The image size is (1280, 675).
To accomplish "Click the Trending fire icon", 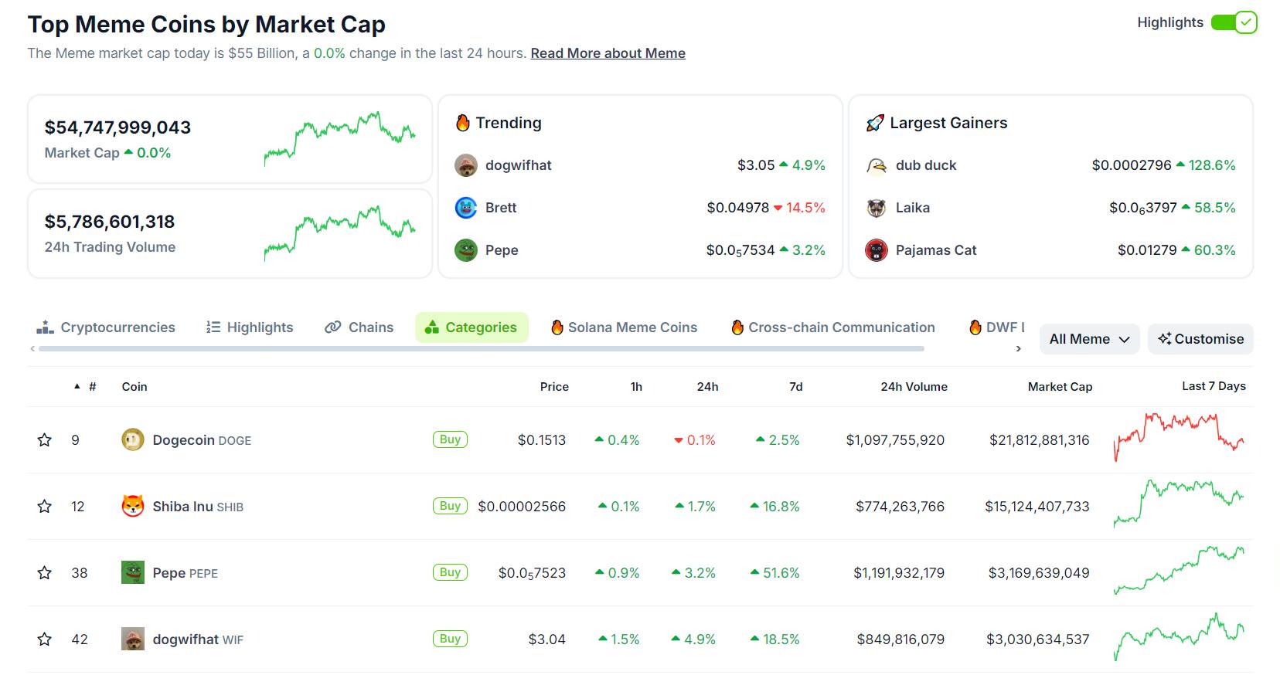I will pos(463,123).
